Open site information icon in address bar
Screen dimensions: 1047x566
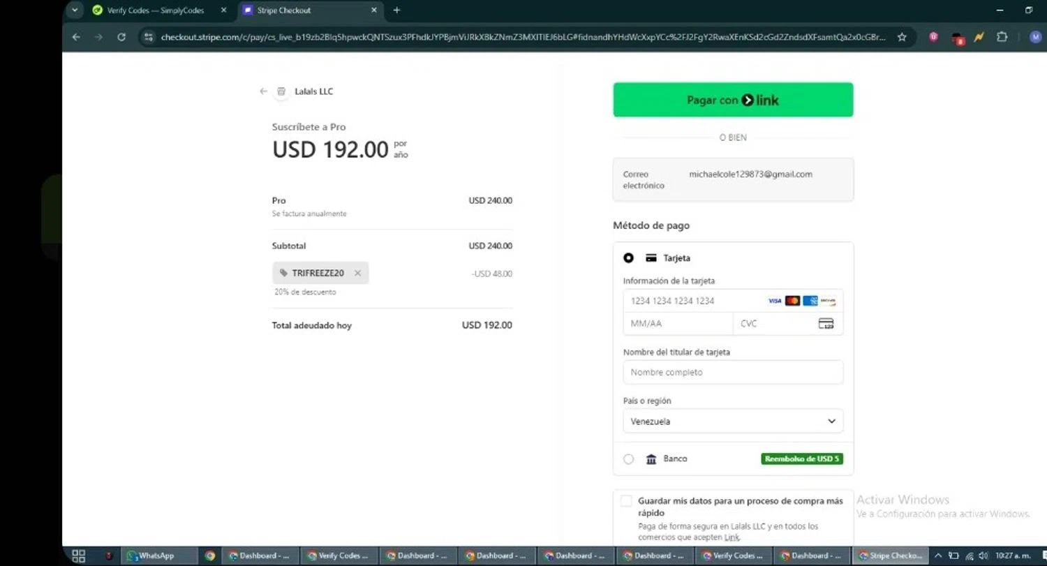click(148, 37)
